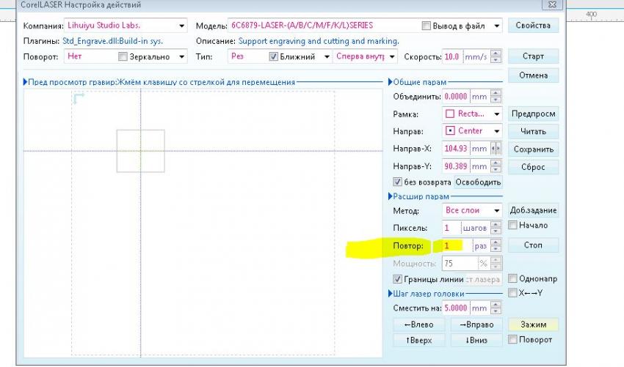
Task: Click the Повтор repeat count input field
Action: [x=455, y=247]
